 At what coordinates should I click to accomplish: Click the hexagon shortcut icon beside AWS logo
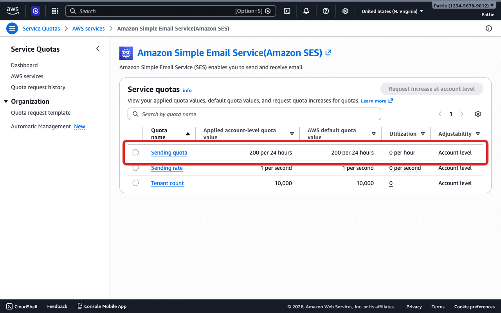36,11
